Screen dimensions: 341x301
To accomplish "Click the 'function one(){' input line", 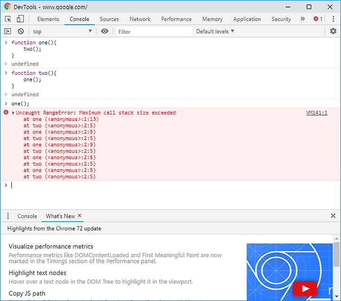I will [x=34, y=43].
